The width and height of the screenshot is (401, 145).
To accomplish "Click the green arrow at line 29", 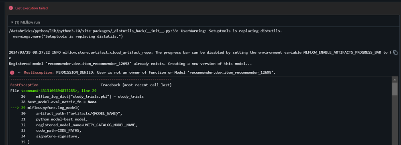I will (15, 108).
